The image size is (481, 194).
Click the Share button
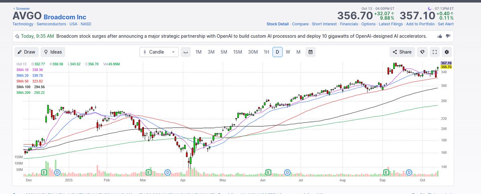pos(402,52)
